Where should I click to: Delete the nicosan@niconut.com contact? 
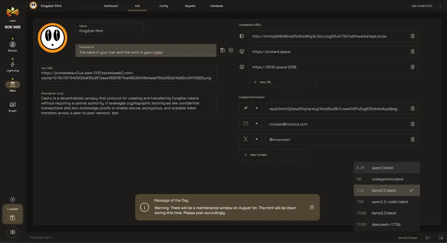[412, 124]
